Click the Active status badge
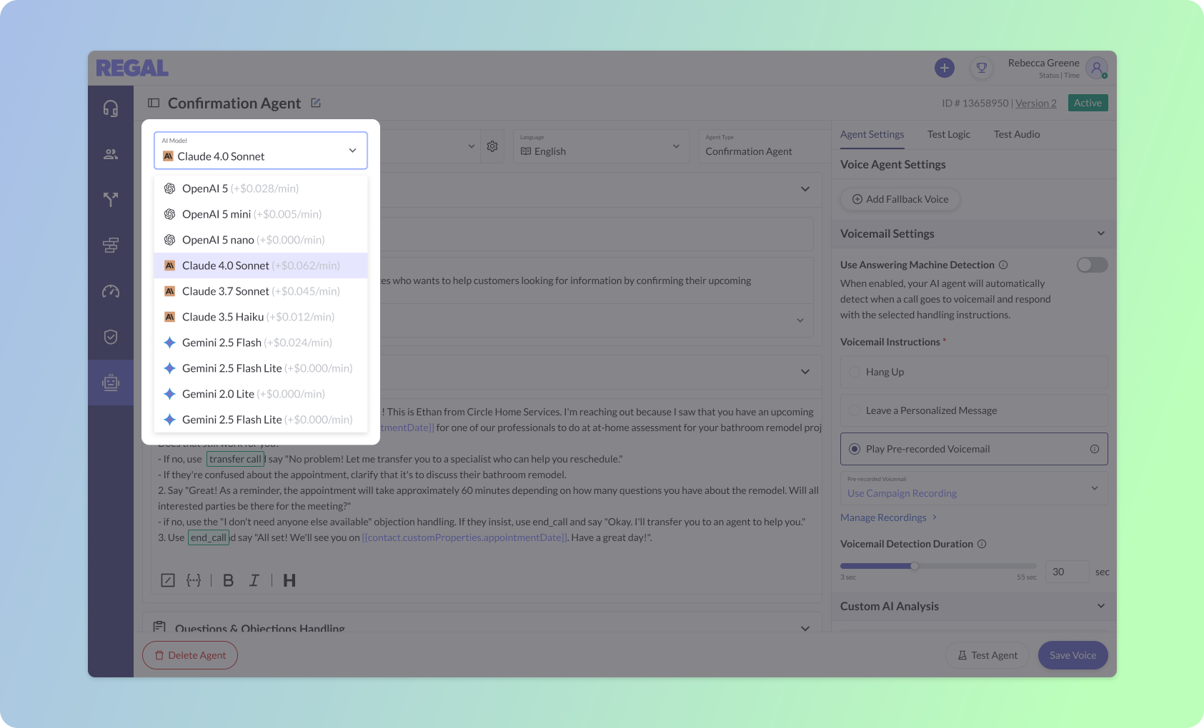This screenshot has height=728, width=1204. (x=1088, y=103)
